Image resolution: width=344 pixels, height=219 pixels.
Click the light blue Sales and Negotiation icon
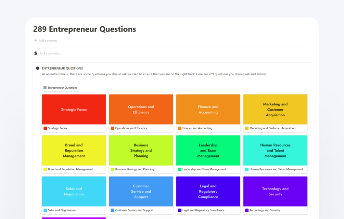coord(45,210)
